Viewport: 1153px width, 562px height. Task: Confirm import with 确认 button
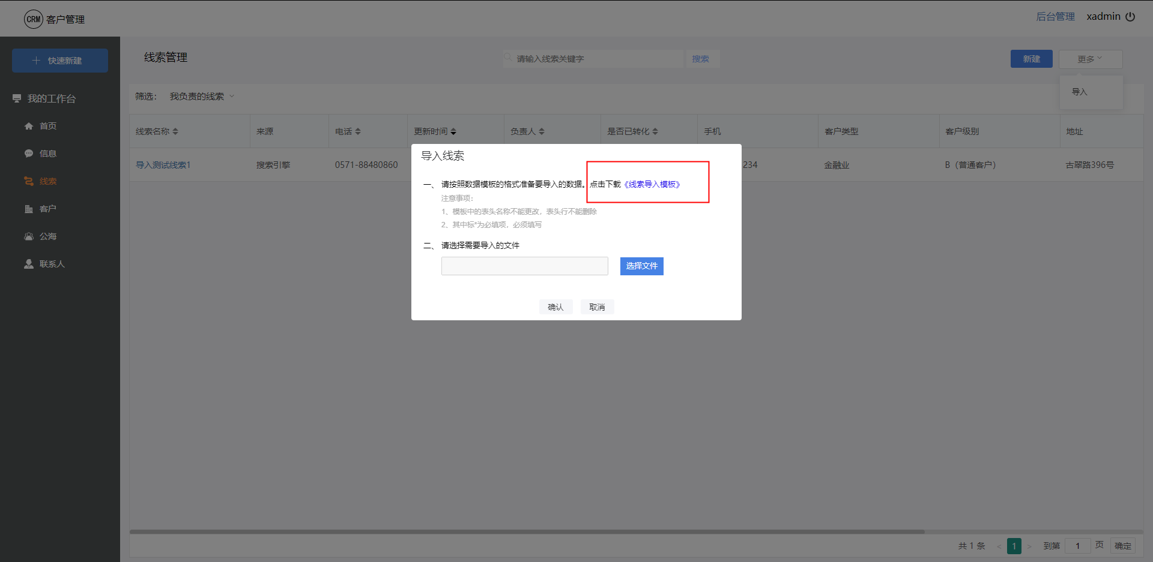pyautogui.click(x=555, y=307)
